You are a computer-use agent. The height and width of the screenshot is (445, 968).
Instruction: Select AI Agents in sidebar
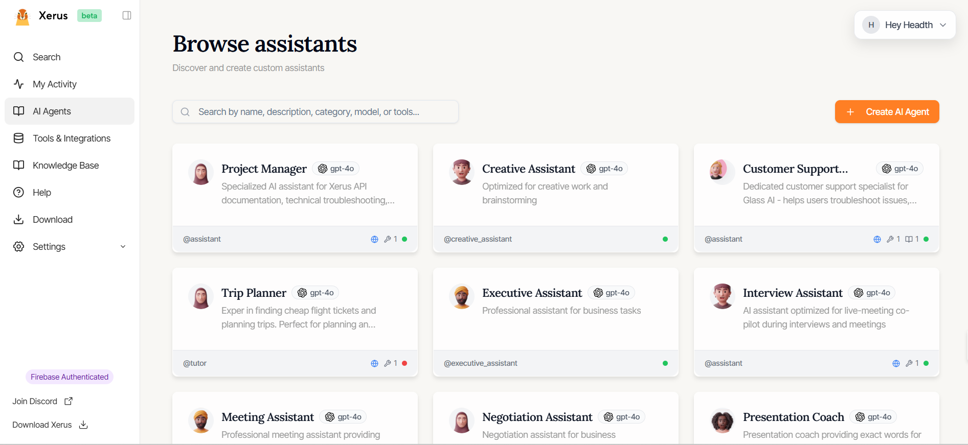pos(70,111)
